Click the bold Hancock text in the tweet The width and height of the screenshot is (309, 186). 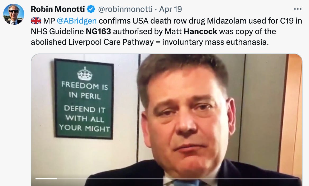200,31
